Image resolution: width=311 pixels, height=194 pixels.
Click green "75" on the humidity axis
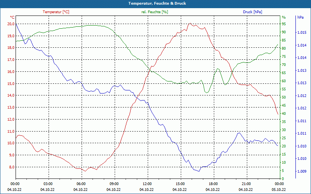click(x=284, y=57)
